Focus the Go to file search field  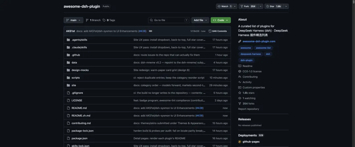(169, 20)
